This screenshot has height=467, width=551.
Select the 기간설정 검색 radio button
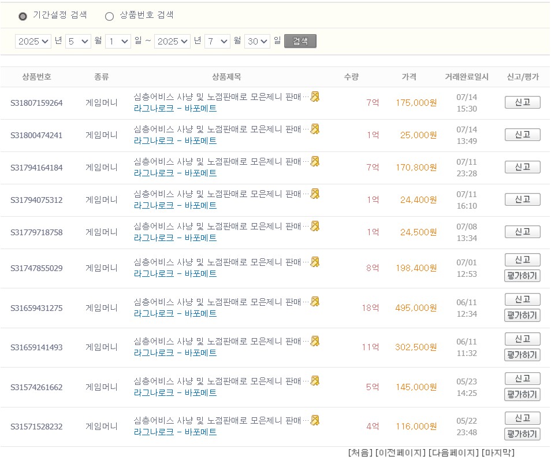pyautogui.click(x=23, y=16)
